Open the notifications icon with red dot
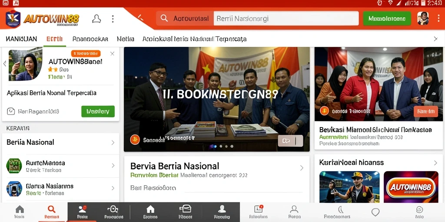This screenshot has width=445, height=222. point(259,209)
